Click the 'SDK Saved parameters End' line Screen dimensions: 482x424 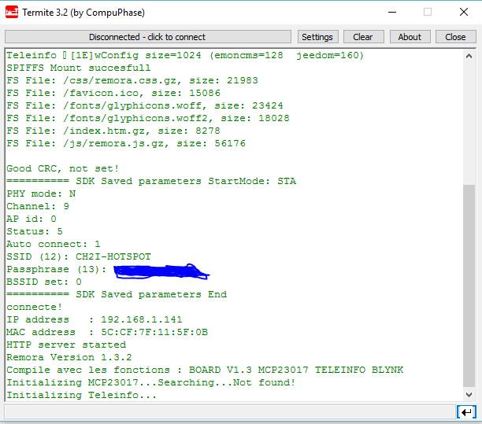(117, 294)
